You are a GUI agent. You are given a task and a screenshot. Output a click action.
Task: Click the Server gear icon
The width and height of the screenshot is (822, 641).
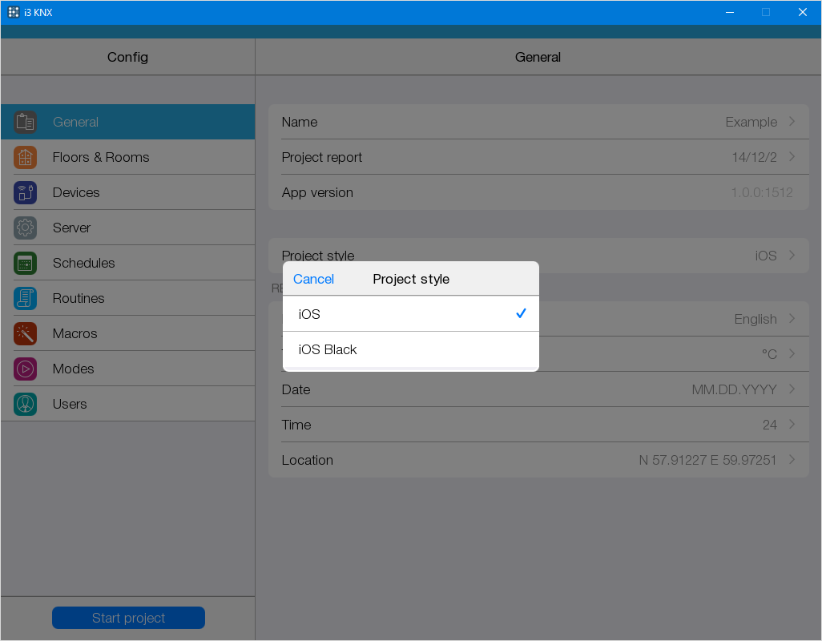click(x=25, y=228)
